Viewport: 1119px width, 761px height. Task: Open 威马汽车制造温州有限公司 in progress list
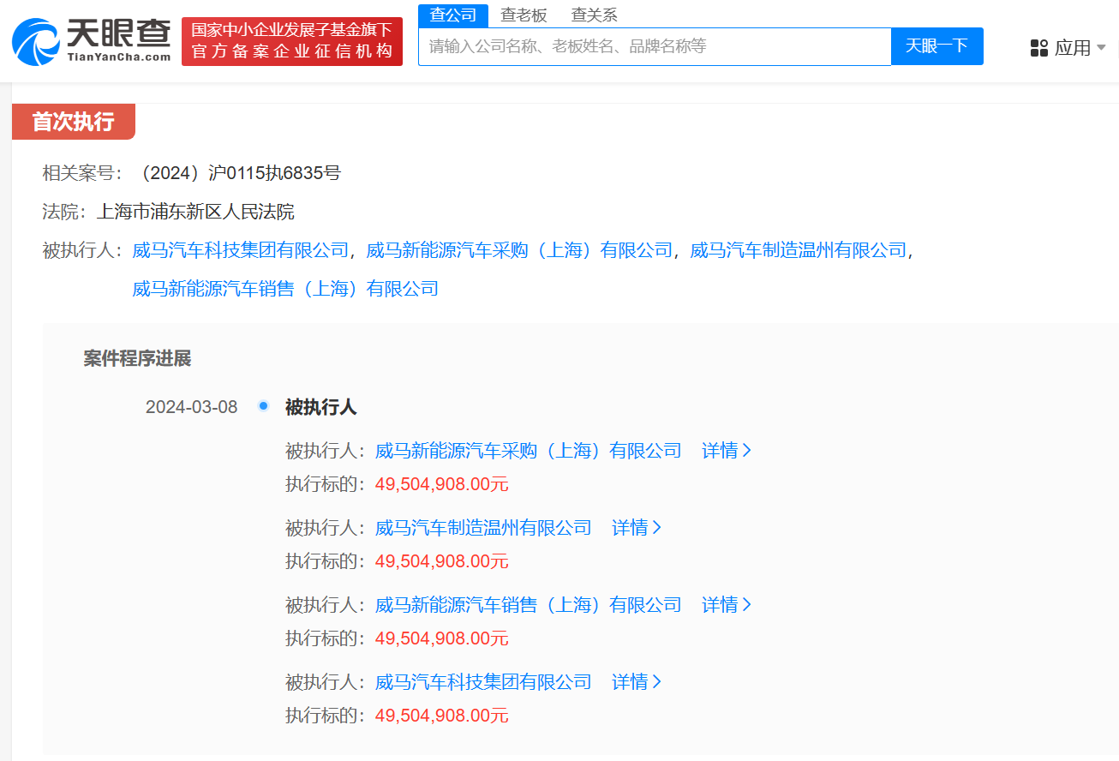click(x=483, y=528)
